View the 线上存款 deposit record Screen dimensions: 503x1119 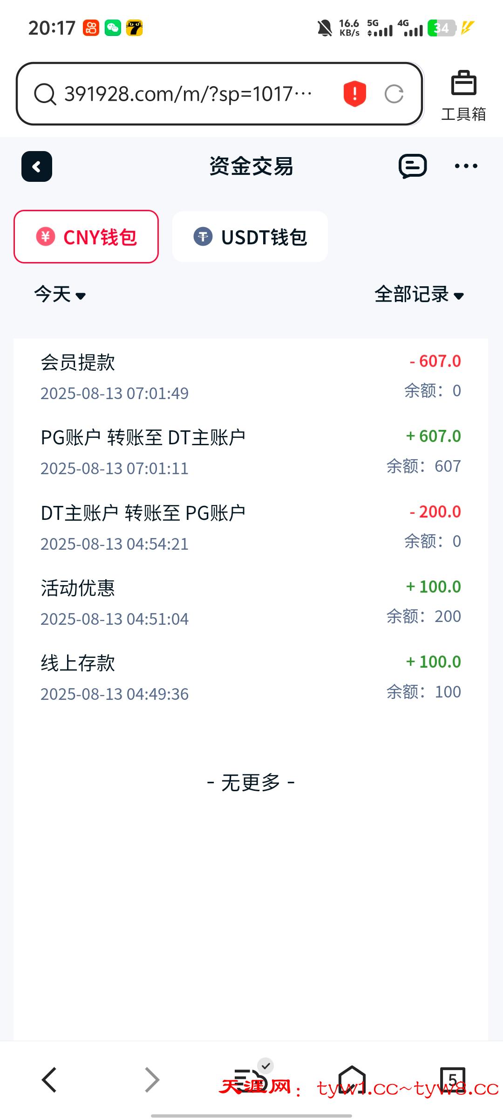point(251,677)
